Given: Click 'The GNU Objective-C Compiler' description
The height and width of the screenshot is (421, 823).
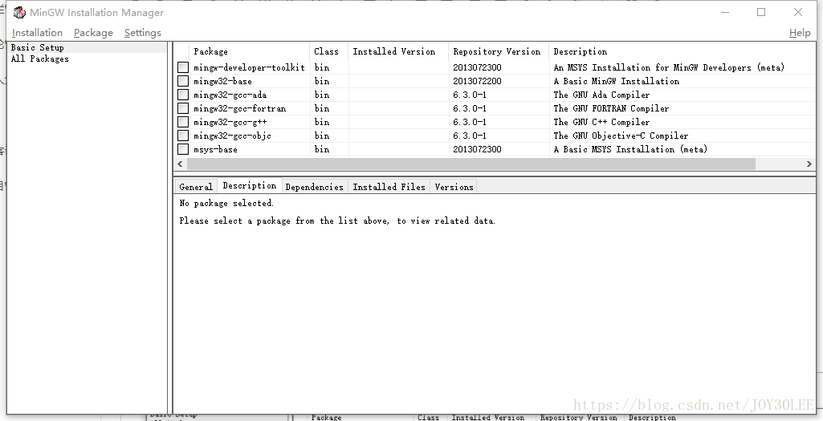Looking at the screenshot, I should (x=621, y=136).
